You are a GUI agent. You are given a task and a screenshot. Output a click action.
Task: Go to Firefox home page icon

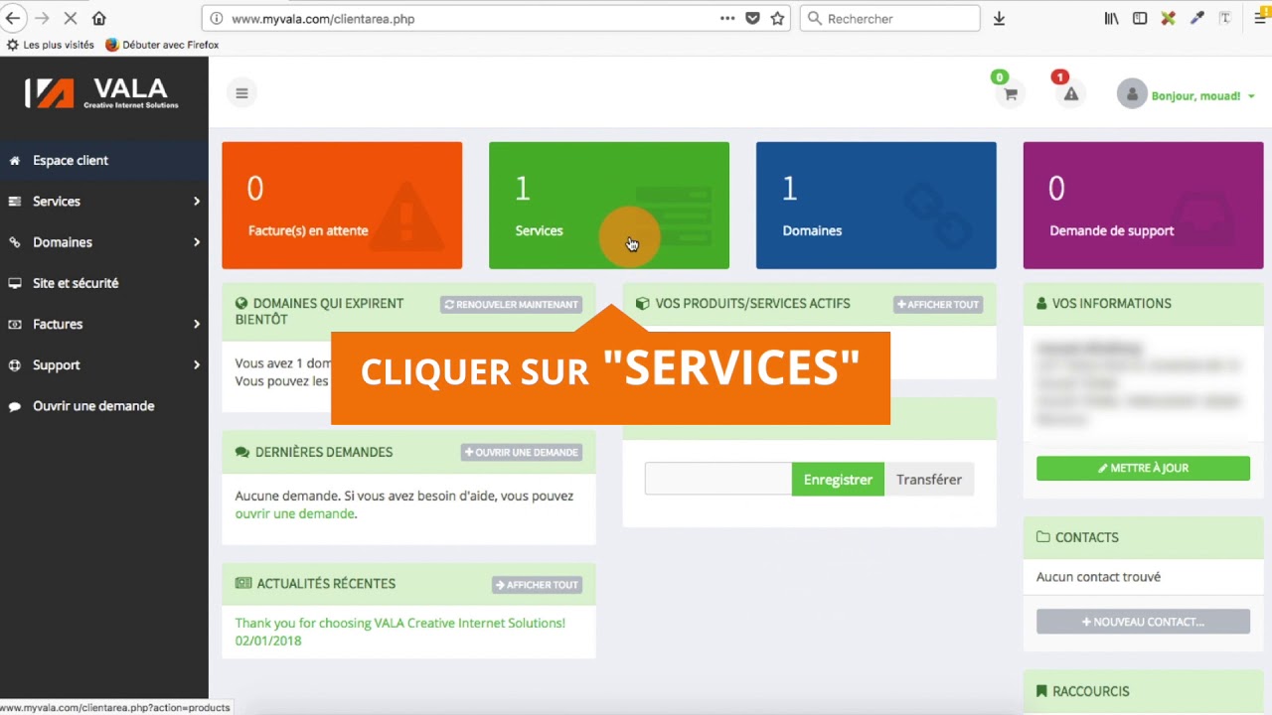tap(98, 18)
